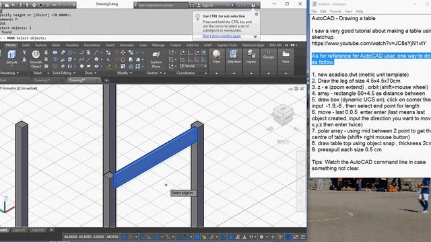
Task: Open the Layers panel button
Action: pyautogui.click(x=251, y=56)
